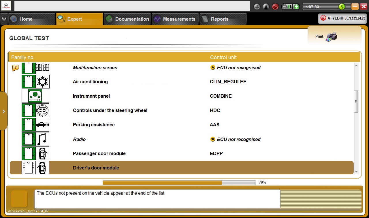Click the user profile icon
Image resolution: width=369 pixels, height=218 pixels.
pyautogui.click(x=266, y=7)
